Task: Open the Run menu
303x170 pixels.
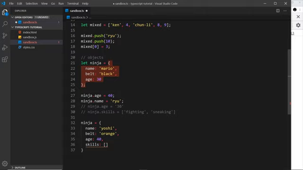Action: 61,3
